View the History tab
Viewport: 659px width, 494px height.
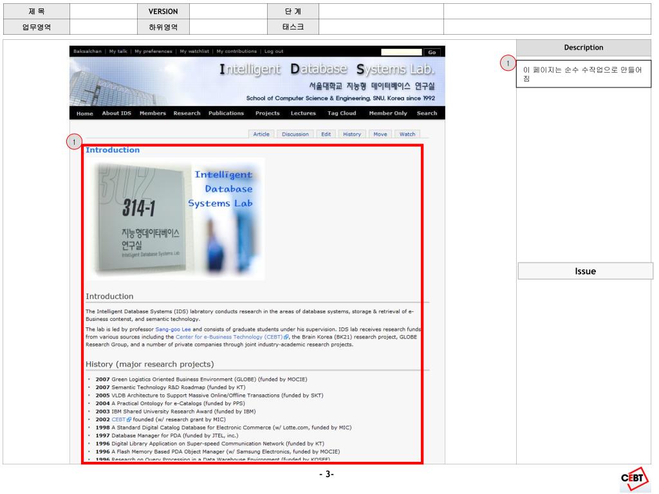(x=352, y=134)
